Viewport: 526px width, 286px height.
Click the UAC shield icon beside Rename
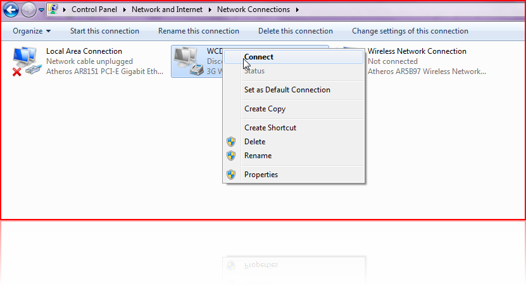231,156
